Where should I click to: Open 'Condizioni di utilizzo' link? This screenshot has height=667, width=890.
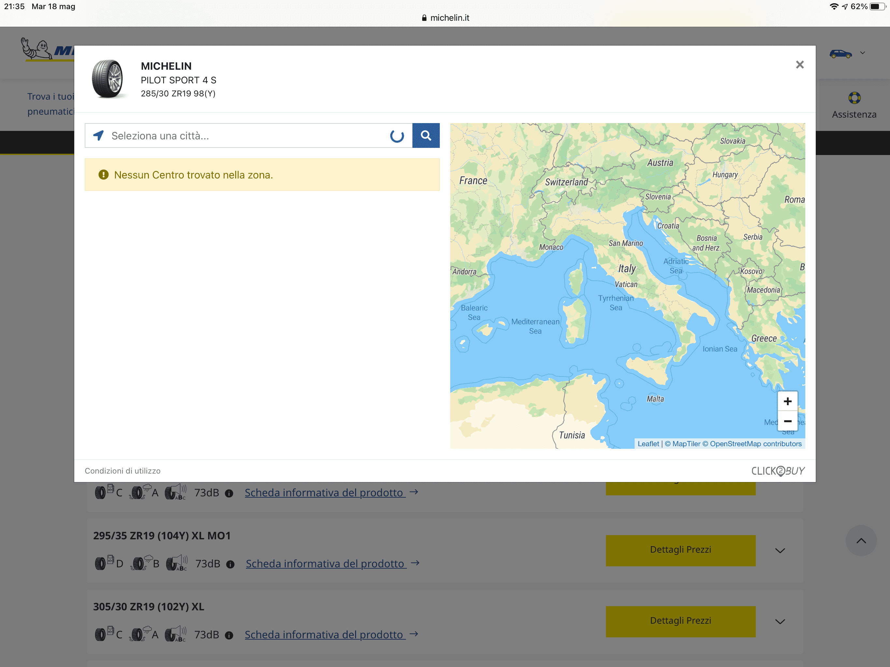point(122,471)
